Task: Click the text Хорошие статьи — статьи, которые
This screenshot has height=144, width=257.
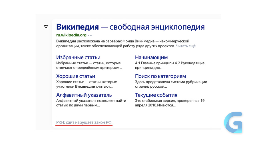Action: click(87, 82)
